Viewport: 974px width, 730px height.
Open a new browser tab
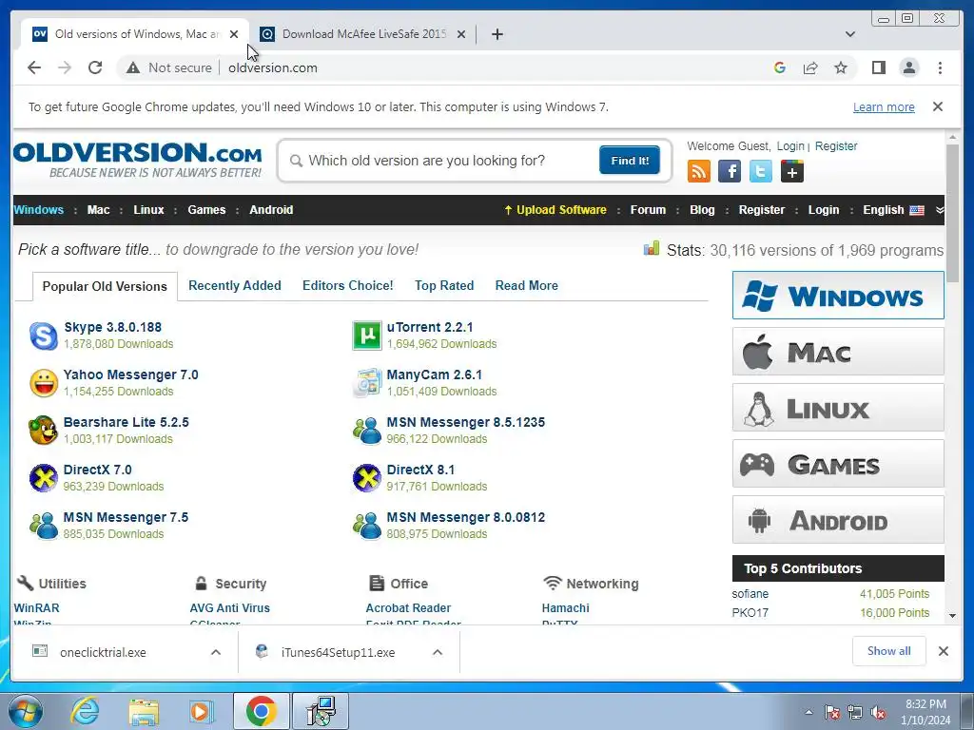[497, 34]
